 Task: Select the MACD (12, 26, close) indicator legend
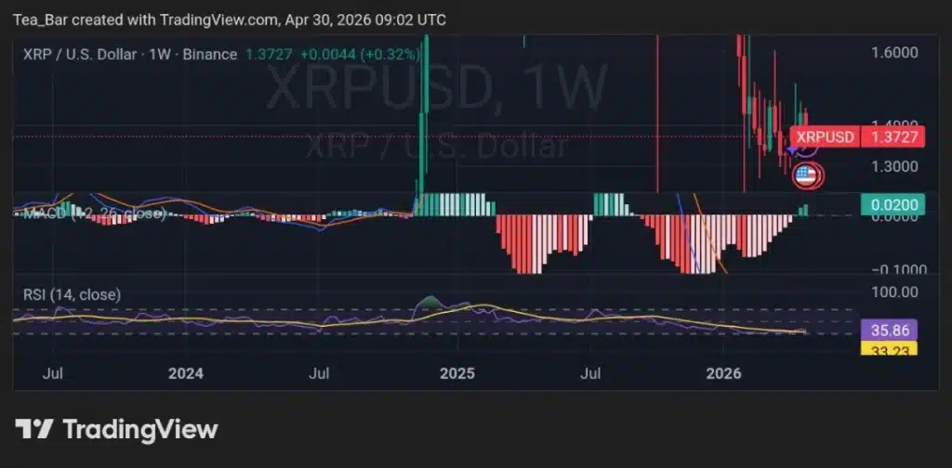94,214
